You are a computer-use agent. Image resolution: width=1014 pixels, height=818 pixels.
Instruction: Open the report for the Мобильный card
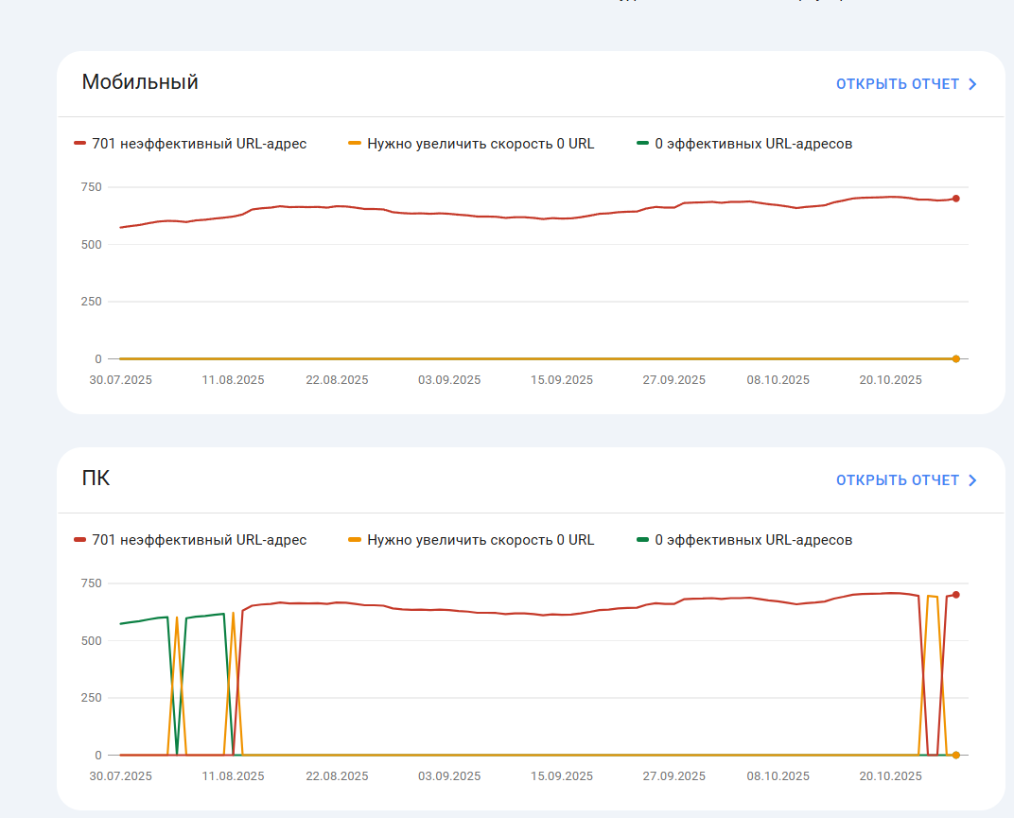[897, 84]
